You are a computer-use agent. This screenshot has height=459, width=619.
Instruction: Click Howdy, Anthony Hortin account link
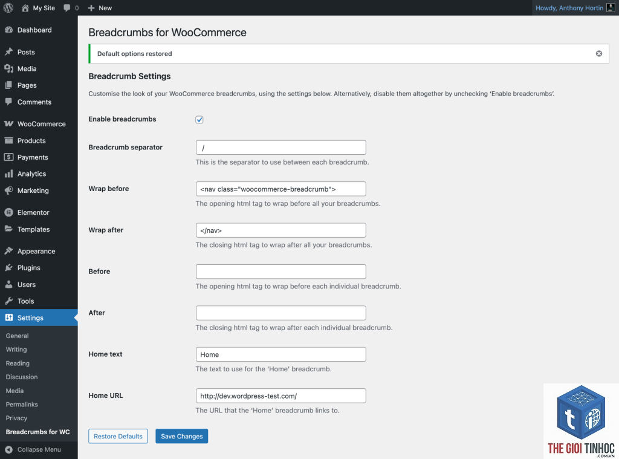(x=569, y=8)
